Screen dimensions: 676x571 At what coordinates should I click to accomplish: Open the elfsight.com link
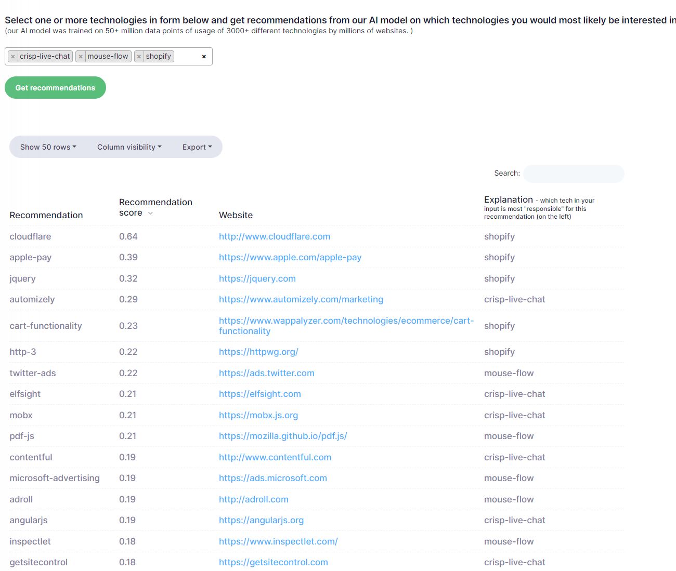260,394
